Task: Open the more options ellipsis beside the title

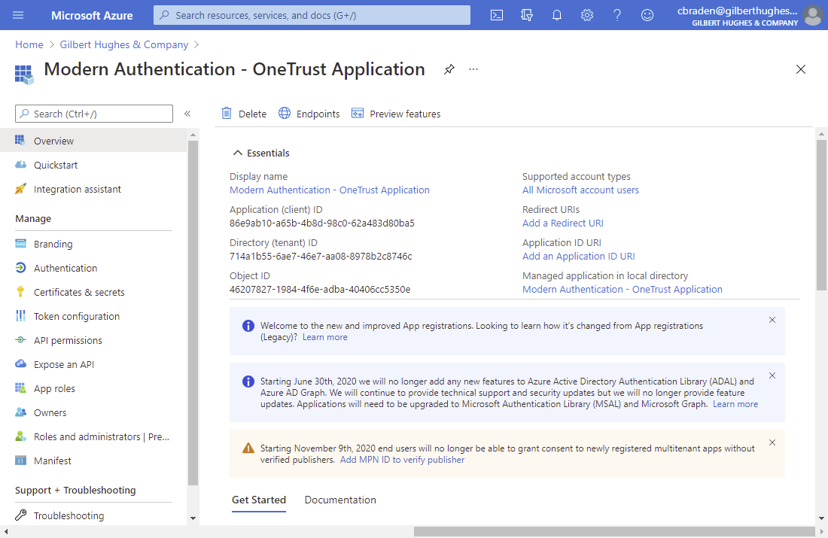Action: [x=473, y=69]
